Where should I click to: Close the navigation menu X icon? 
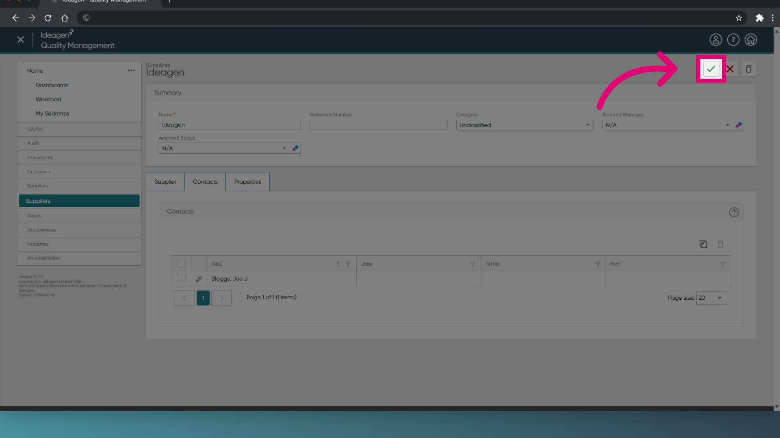click(x=21, y=40)
